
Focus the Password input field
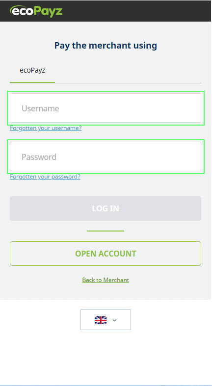(106, 156)
